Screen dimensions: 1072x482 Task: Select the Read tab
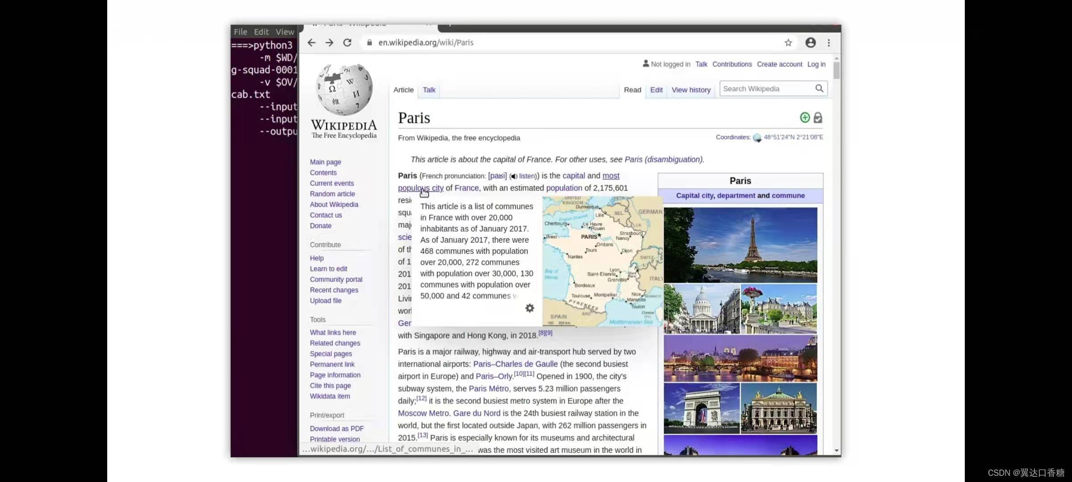[632, 90]
